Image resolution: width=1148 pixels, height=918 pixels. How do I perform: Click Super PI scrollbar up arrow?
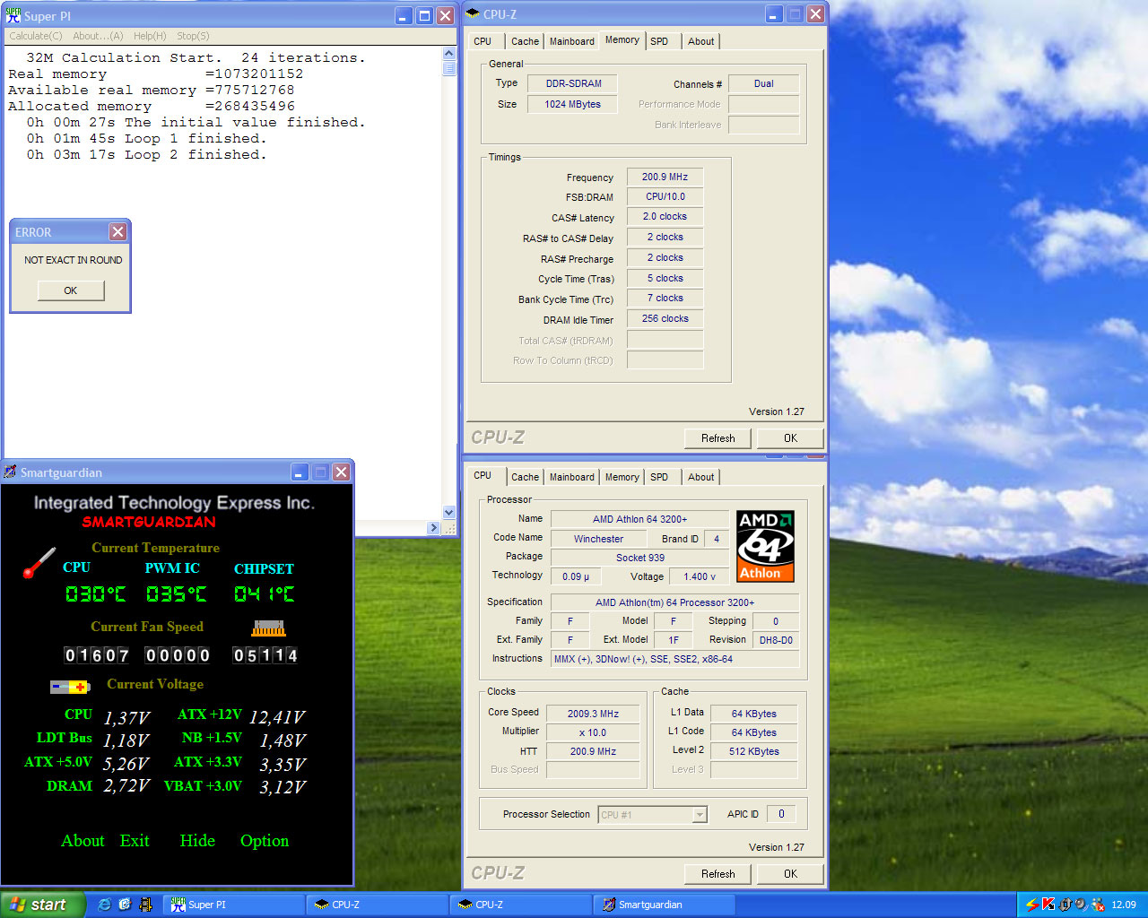(449, 54)
